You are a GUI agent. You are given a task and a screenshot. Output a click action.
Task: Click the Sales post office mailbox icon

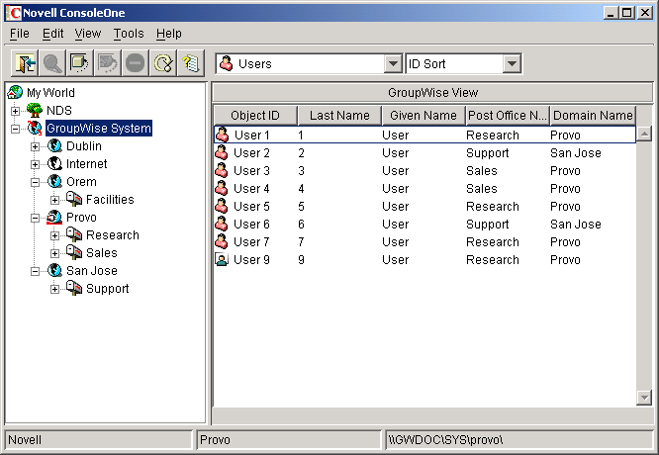tap(74, 253)
